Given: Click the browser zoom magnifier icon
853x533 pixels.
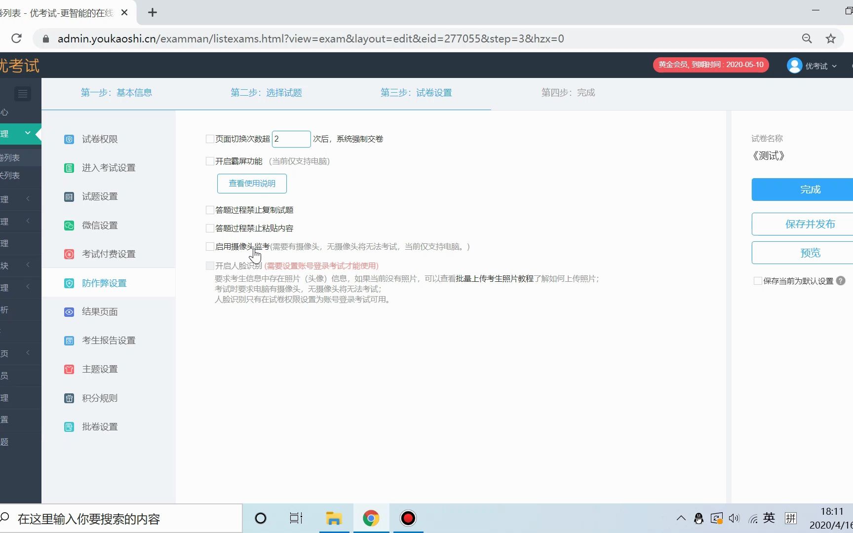Looking at the screenshot, I should click(x=807, y=38).
